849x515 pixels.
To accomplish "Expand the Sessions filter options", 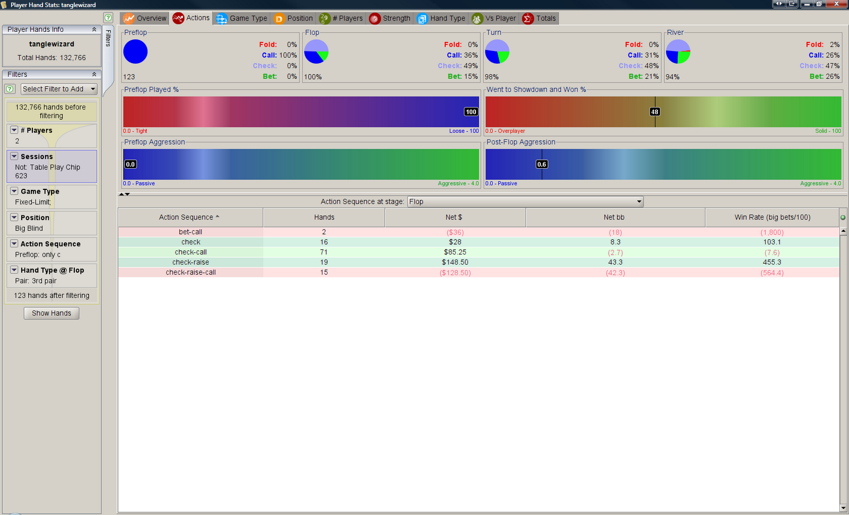I will [14, 156].
